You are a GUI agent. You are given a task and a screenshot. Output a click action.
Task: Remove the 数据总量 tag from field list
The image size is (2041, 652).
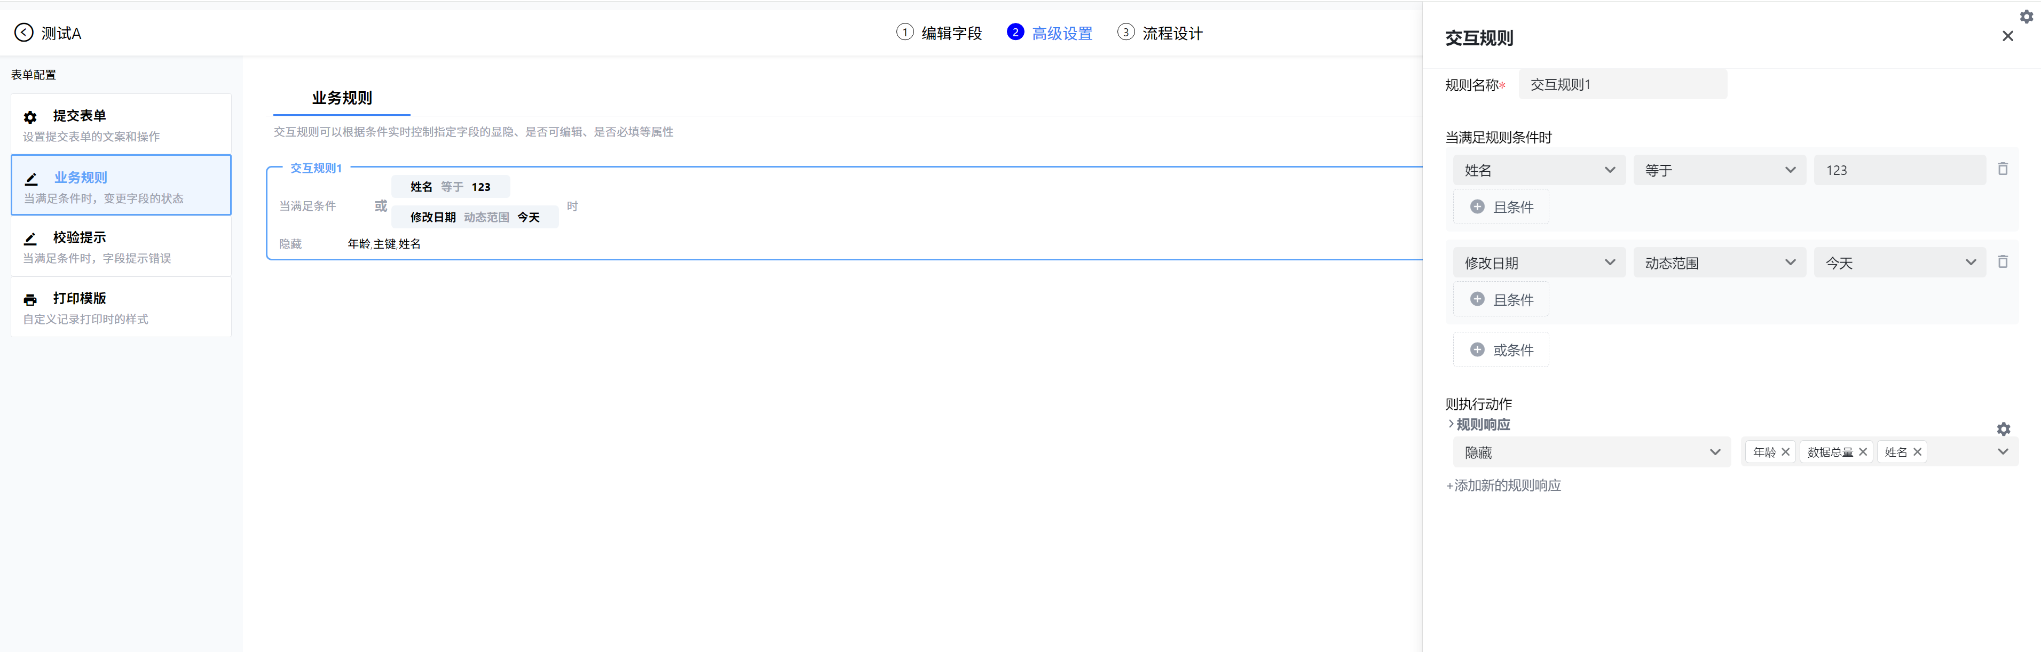(1863, 451)
